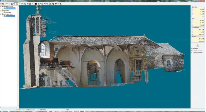Collapse the first extérieur-nord tree group

click(1, 6)
